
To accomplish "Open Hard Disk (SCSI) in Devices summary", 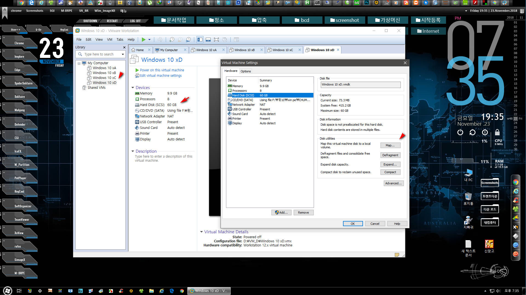I will 152,105.
